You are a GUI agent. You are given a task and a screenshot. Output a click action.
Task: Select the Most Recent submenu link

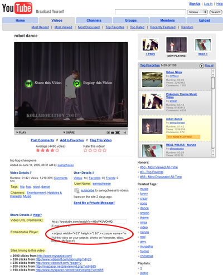pos(40,27)
